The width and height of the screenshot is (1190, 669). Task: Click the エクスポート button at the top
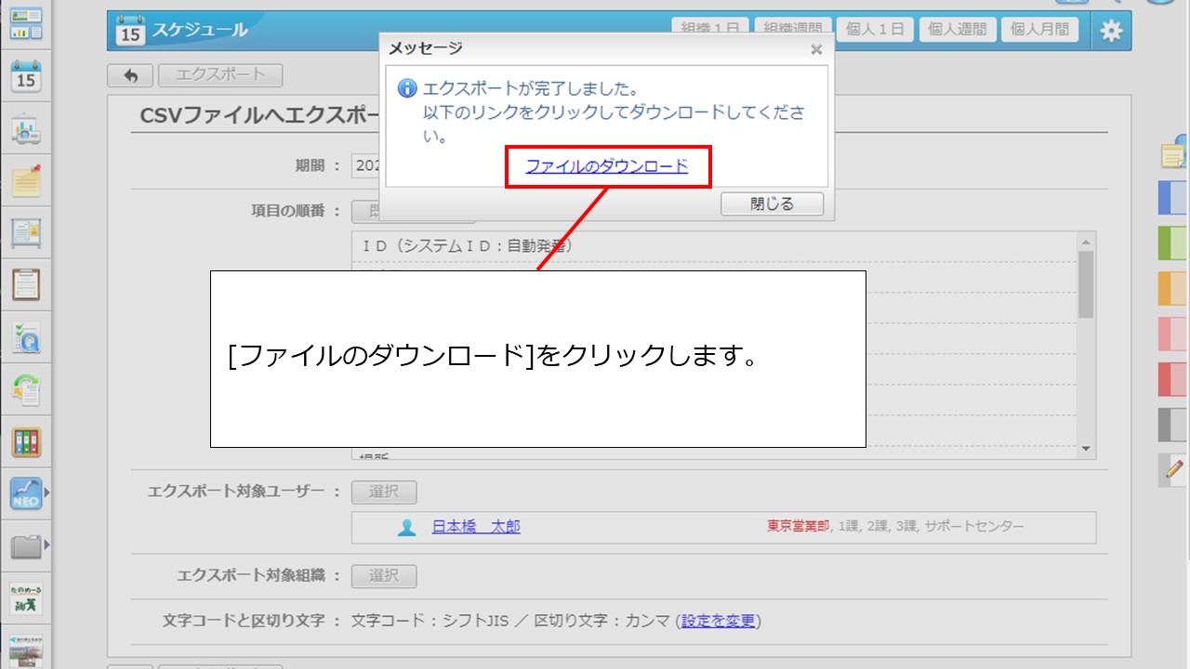[220, 75]
